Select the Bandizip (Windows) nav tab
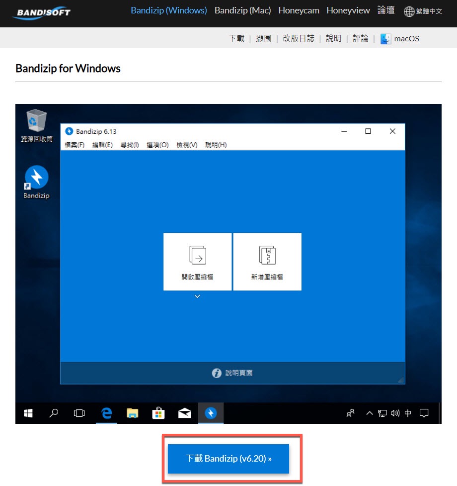The image size is (457, 486). tap(169, 10)
